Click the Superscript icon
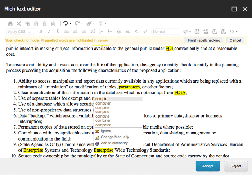Screen dimensions: 252x175 point(145,32)
